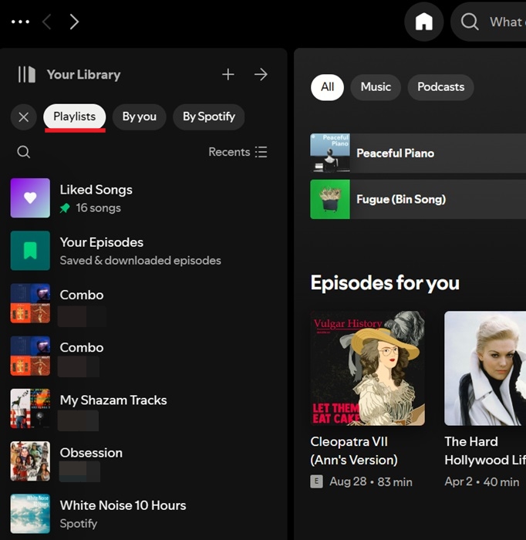Collapse Your Library via library icon
Image resolution: width=526 pixels, height=540 pixels.
click(x=26, y=74)
